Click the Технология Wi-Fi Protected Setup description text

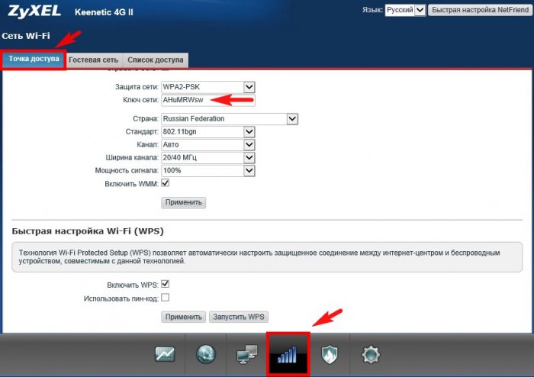pos(259,256)
